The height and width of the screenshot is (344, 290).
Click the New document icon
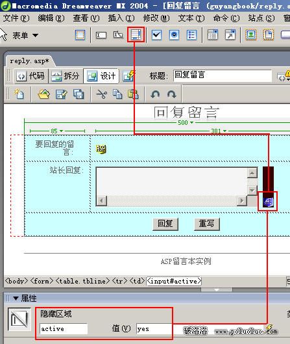[x=19, y=94]
